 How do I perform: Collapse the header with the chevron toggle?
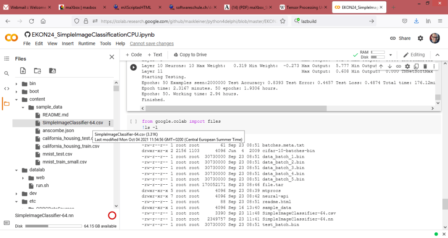coord(439,55)
